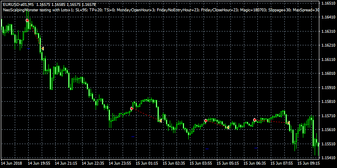Click the blue take-profit dash at 1.16210 level
This screenshot has height=168, width=337.
click(x=28, y=49)
